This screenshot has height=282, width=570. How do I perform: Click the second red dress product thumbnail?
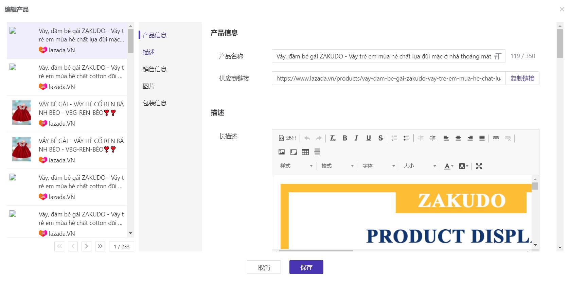pos(21,149)
